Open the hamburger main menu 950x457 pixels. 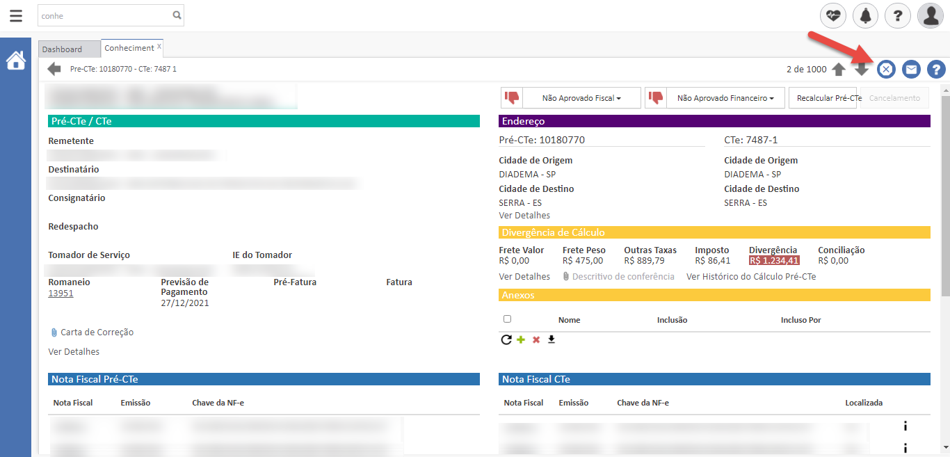pyautogui.click(x=15, y=15)
